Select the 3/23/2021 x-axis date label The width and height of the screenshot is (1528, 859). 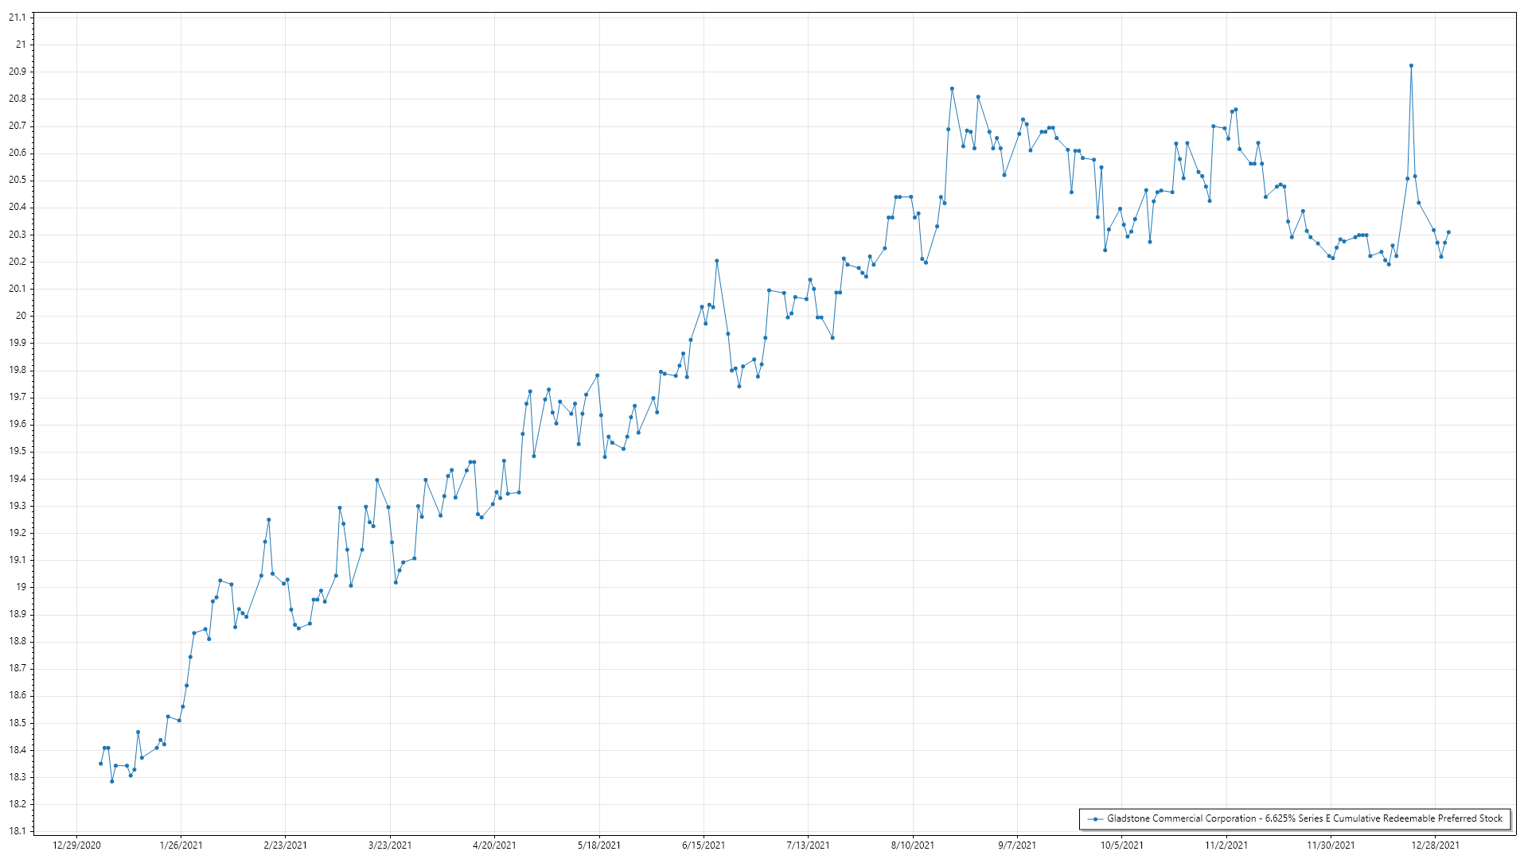390,845
